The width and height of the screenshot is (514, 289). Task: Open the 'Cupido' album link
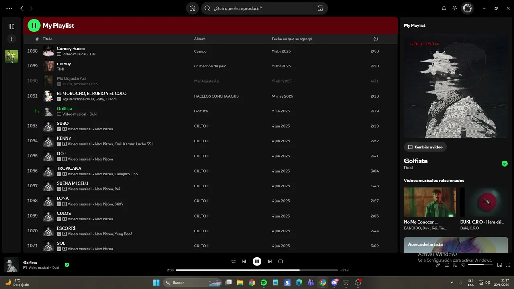pos(200,51)
